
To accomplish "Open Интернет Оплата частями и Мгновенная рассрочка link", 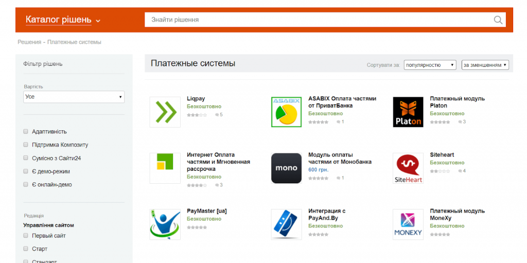I will (218, 162).
